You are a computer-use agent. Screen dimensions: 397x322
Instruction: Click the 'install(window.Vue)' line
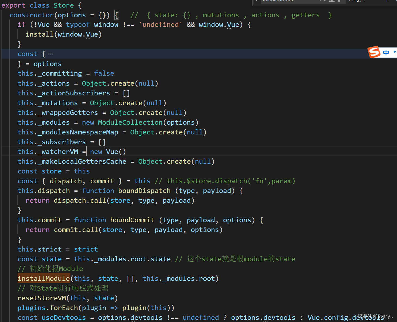[x=64, y=34]
